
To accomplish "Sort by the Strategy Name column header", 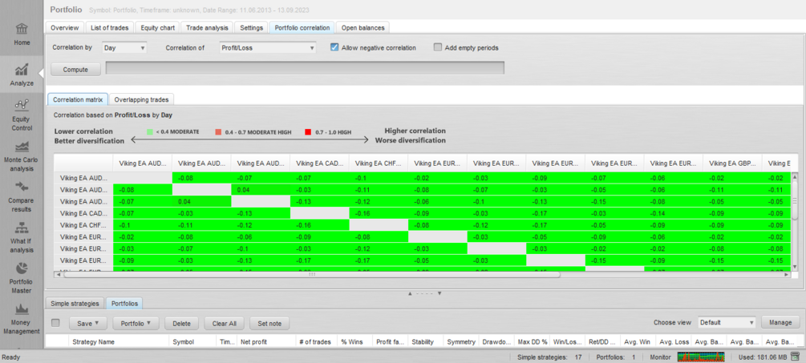I will [x=119, y=341].
